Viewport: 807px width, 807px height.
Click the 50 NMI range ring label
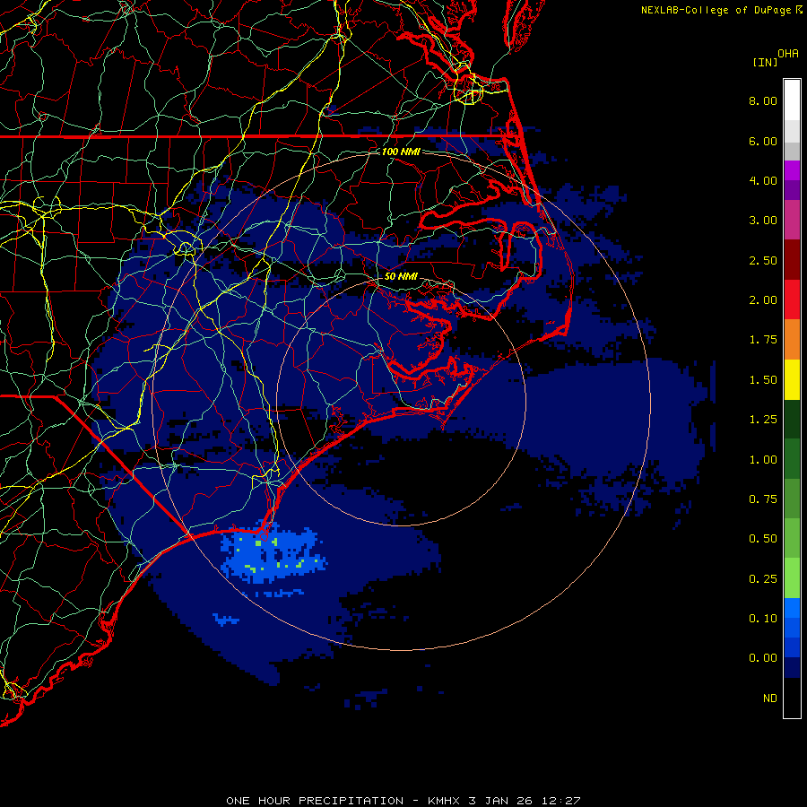tap(401, 276)
